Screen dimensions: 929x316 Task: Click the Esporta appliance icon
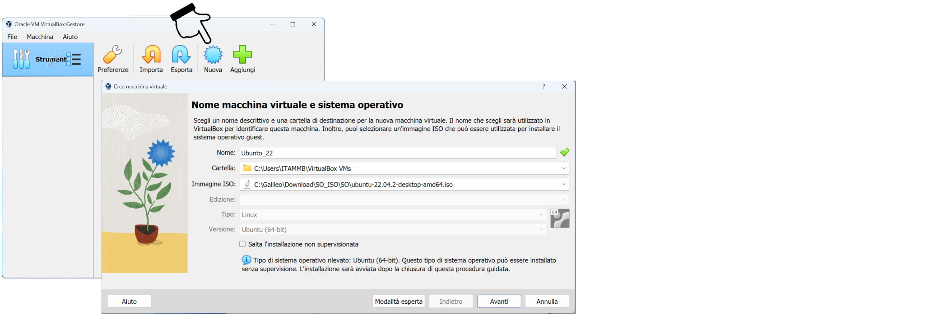pos(181,59)
